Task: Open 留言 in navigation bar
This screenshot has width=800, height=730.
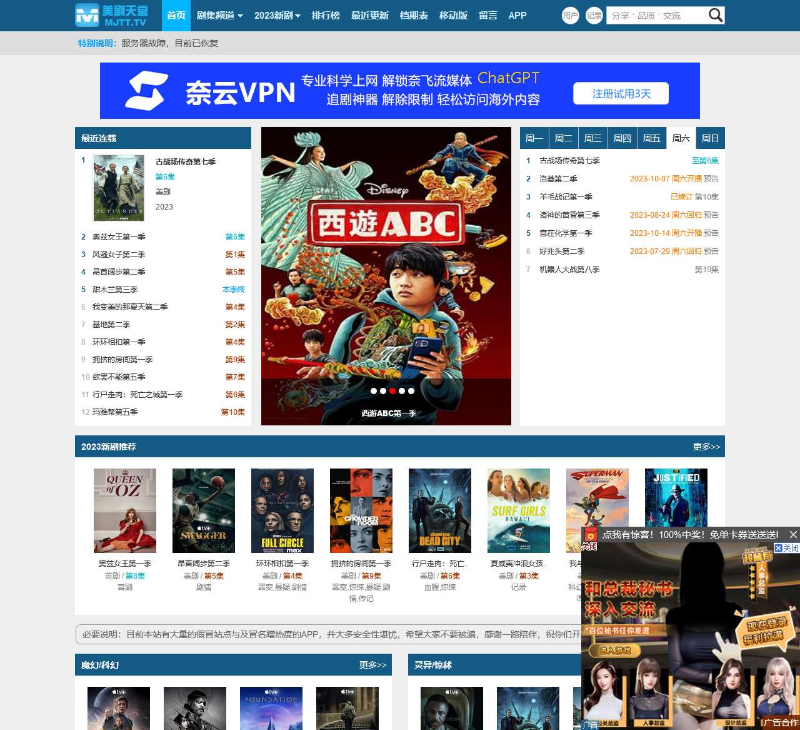Action: coord(488,16)
